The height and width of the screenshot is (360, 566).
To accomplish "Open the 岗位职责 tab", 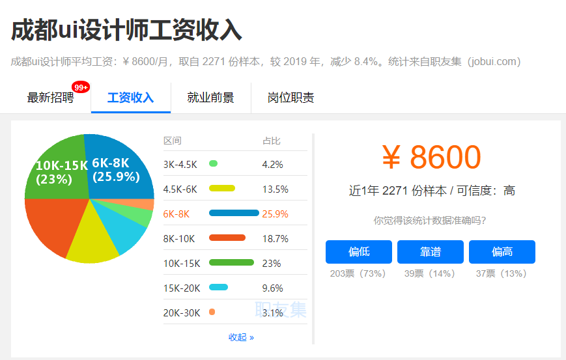I will click(x=291, y=98).
